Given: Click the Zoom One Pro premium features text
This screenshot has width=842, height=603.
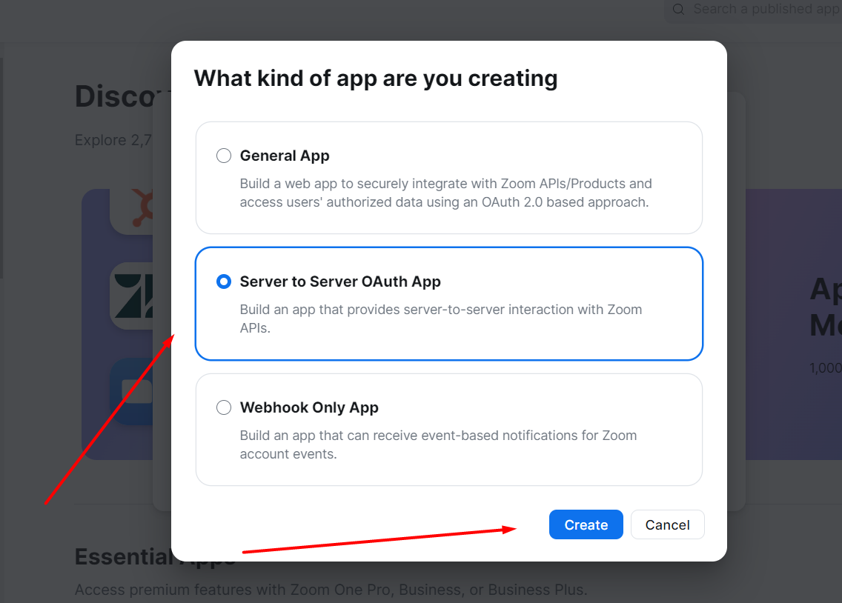Looking at the screenshot, I should (331, 590).
